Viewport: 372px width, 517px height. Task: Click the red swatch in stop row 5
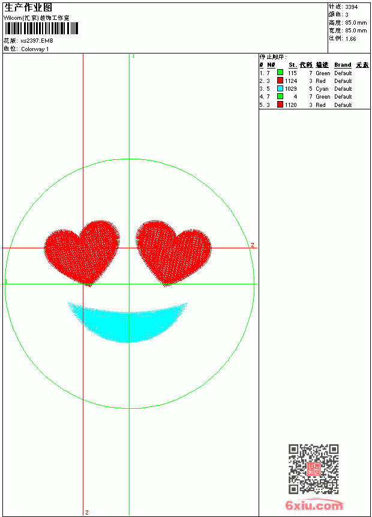280,105
